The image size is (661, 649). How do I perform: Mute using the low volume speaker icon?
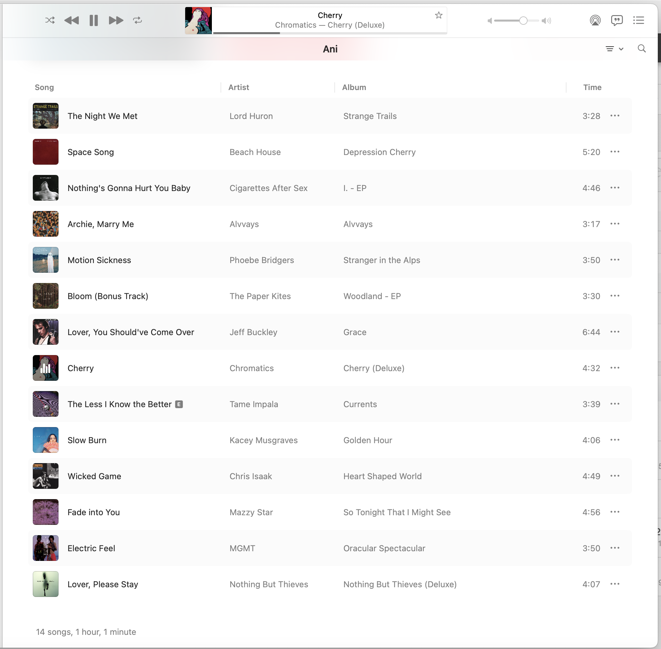click(490, 21)
